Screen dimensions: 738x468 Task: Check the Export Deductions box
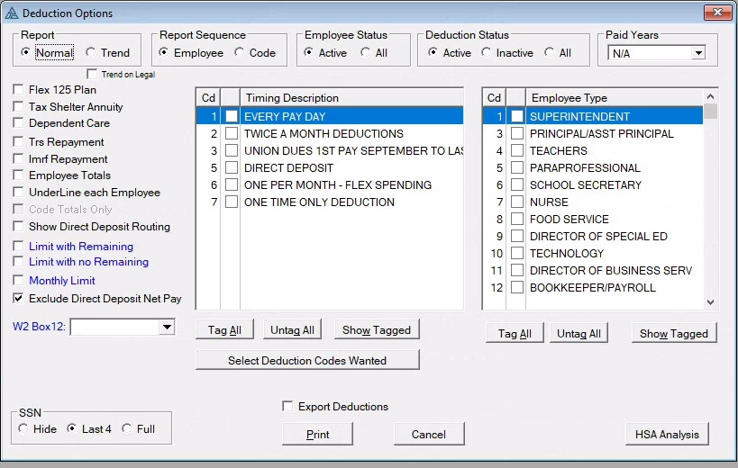(x=288, y=407)
